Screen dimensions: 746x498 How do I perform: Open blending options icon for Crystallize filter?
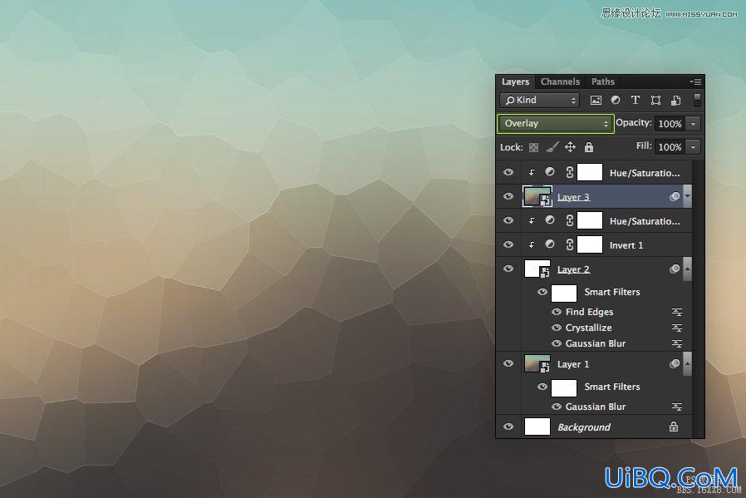pos(676,328)
